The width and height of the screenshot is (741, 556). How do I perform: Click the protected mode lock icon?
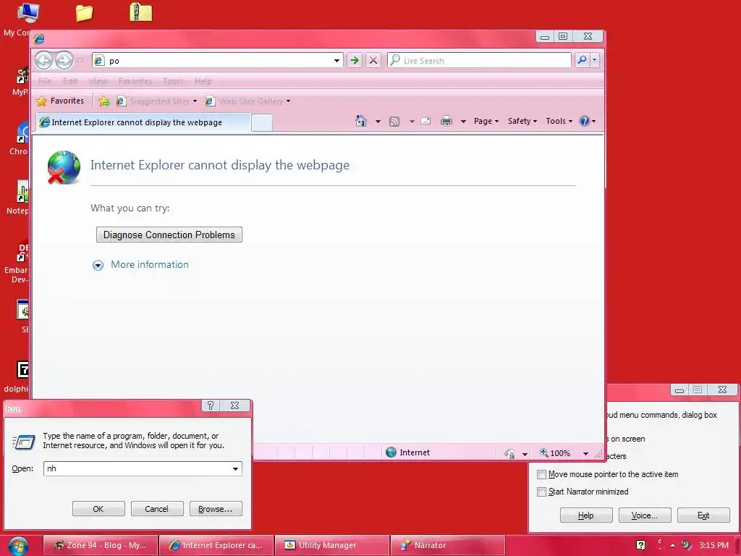coord(509,453)
